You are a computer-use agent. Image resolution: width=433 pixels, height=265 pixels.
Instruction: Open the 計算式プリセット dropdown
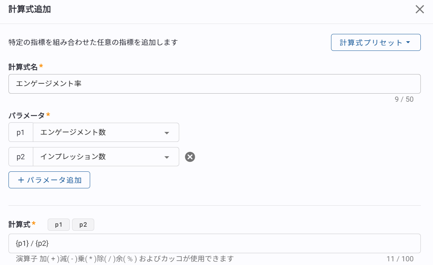[x=375, y=42]
